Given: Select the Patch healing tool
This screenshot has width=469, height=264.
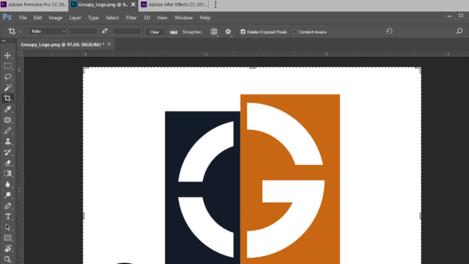Looking at the screenshot, I should 7,120.
